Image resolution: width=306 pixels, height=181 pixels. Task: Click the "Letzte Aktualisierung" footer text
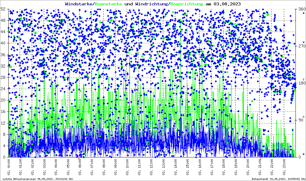pos(19,179)
